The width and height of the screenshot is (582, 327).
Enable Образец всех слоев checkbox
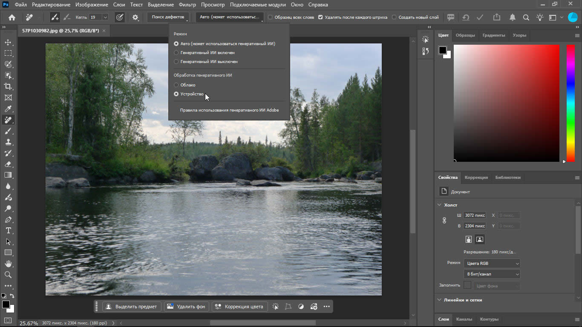coord(291,17)
